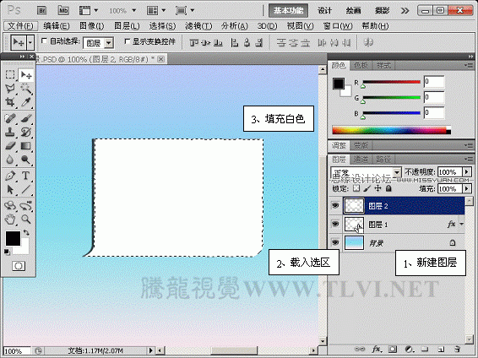Enable Show Transform Controls checkbox
The width and height of the screenshot is (478, 358).
click(x=128, y=41)
